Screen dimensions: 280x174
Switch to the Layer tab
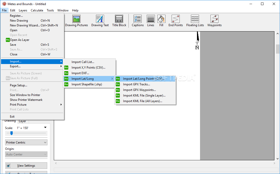click(x=22, y=121)
